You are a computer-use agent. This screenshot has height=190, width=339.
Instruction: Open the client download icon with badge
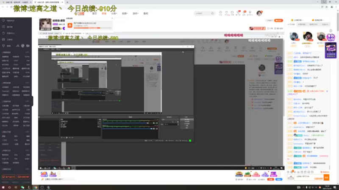pos(238,12)
